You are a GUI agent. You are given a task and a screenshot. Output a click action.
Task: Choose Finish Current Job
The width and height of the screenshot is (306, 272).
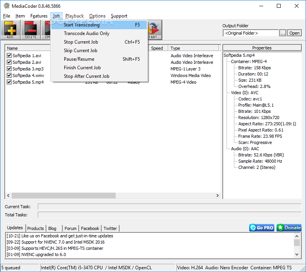click(99, 68)
